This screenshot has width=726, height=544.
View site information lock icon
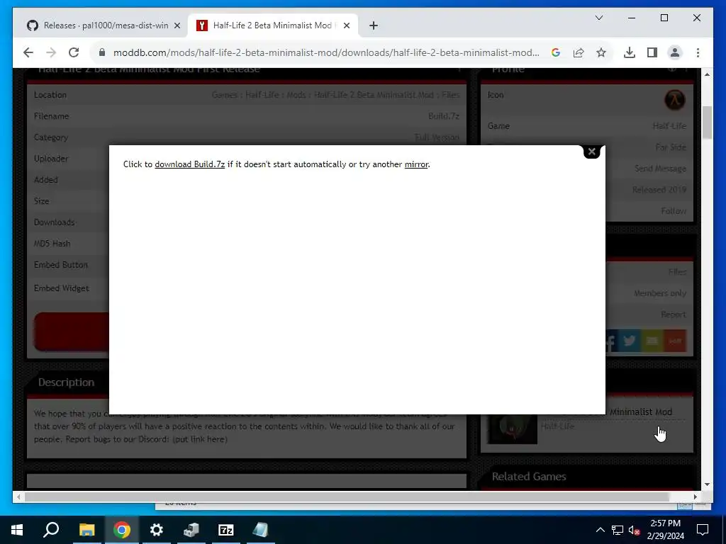pyautogui.click(x=102, y=52)
